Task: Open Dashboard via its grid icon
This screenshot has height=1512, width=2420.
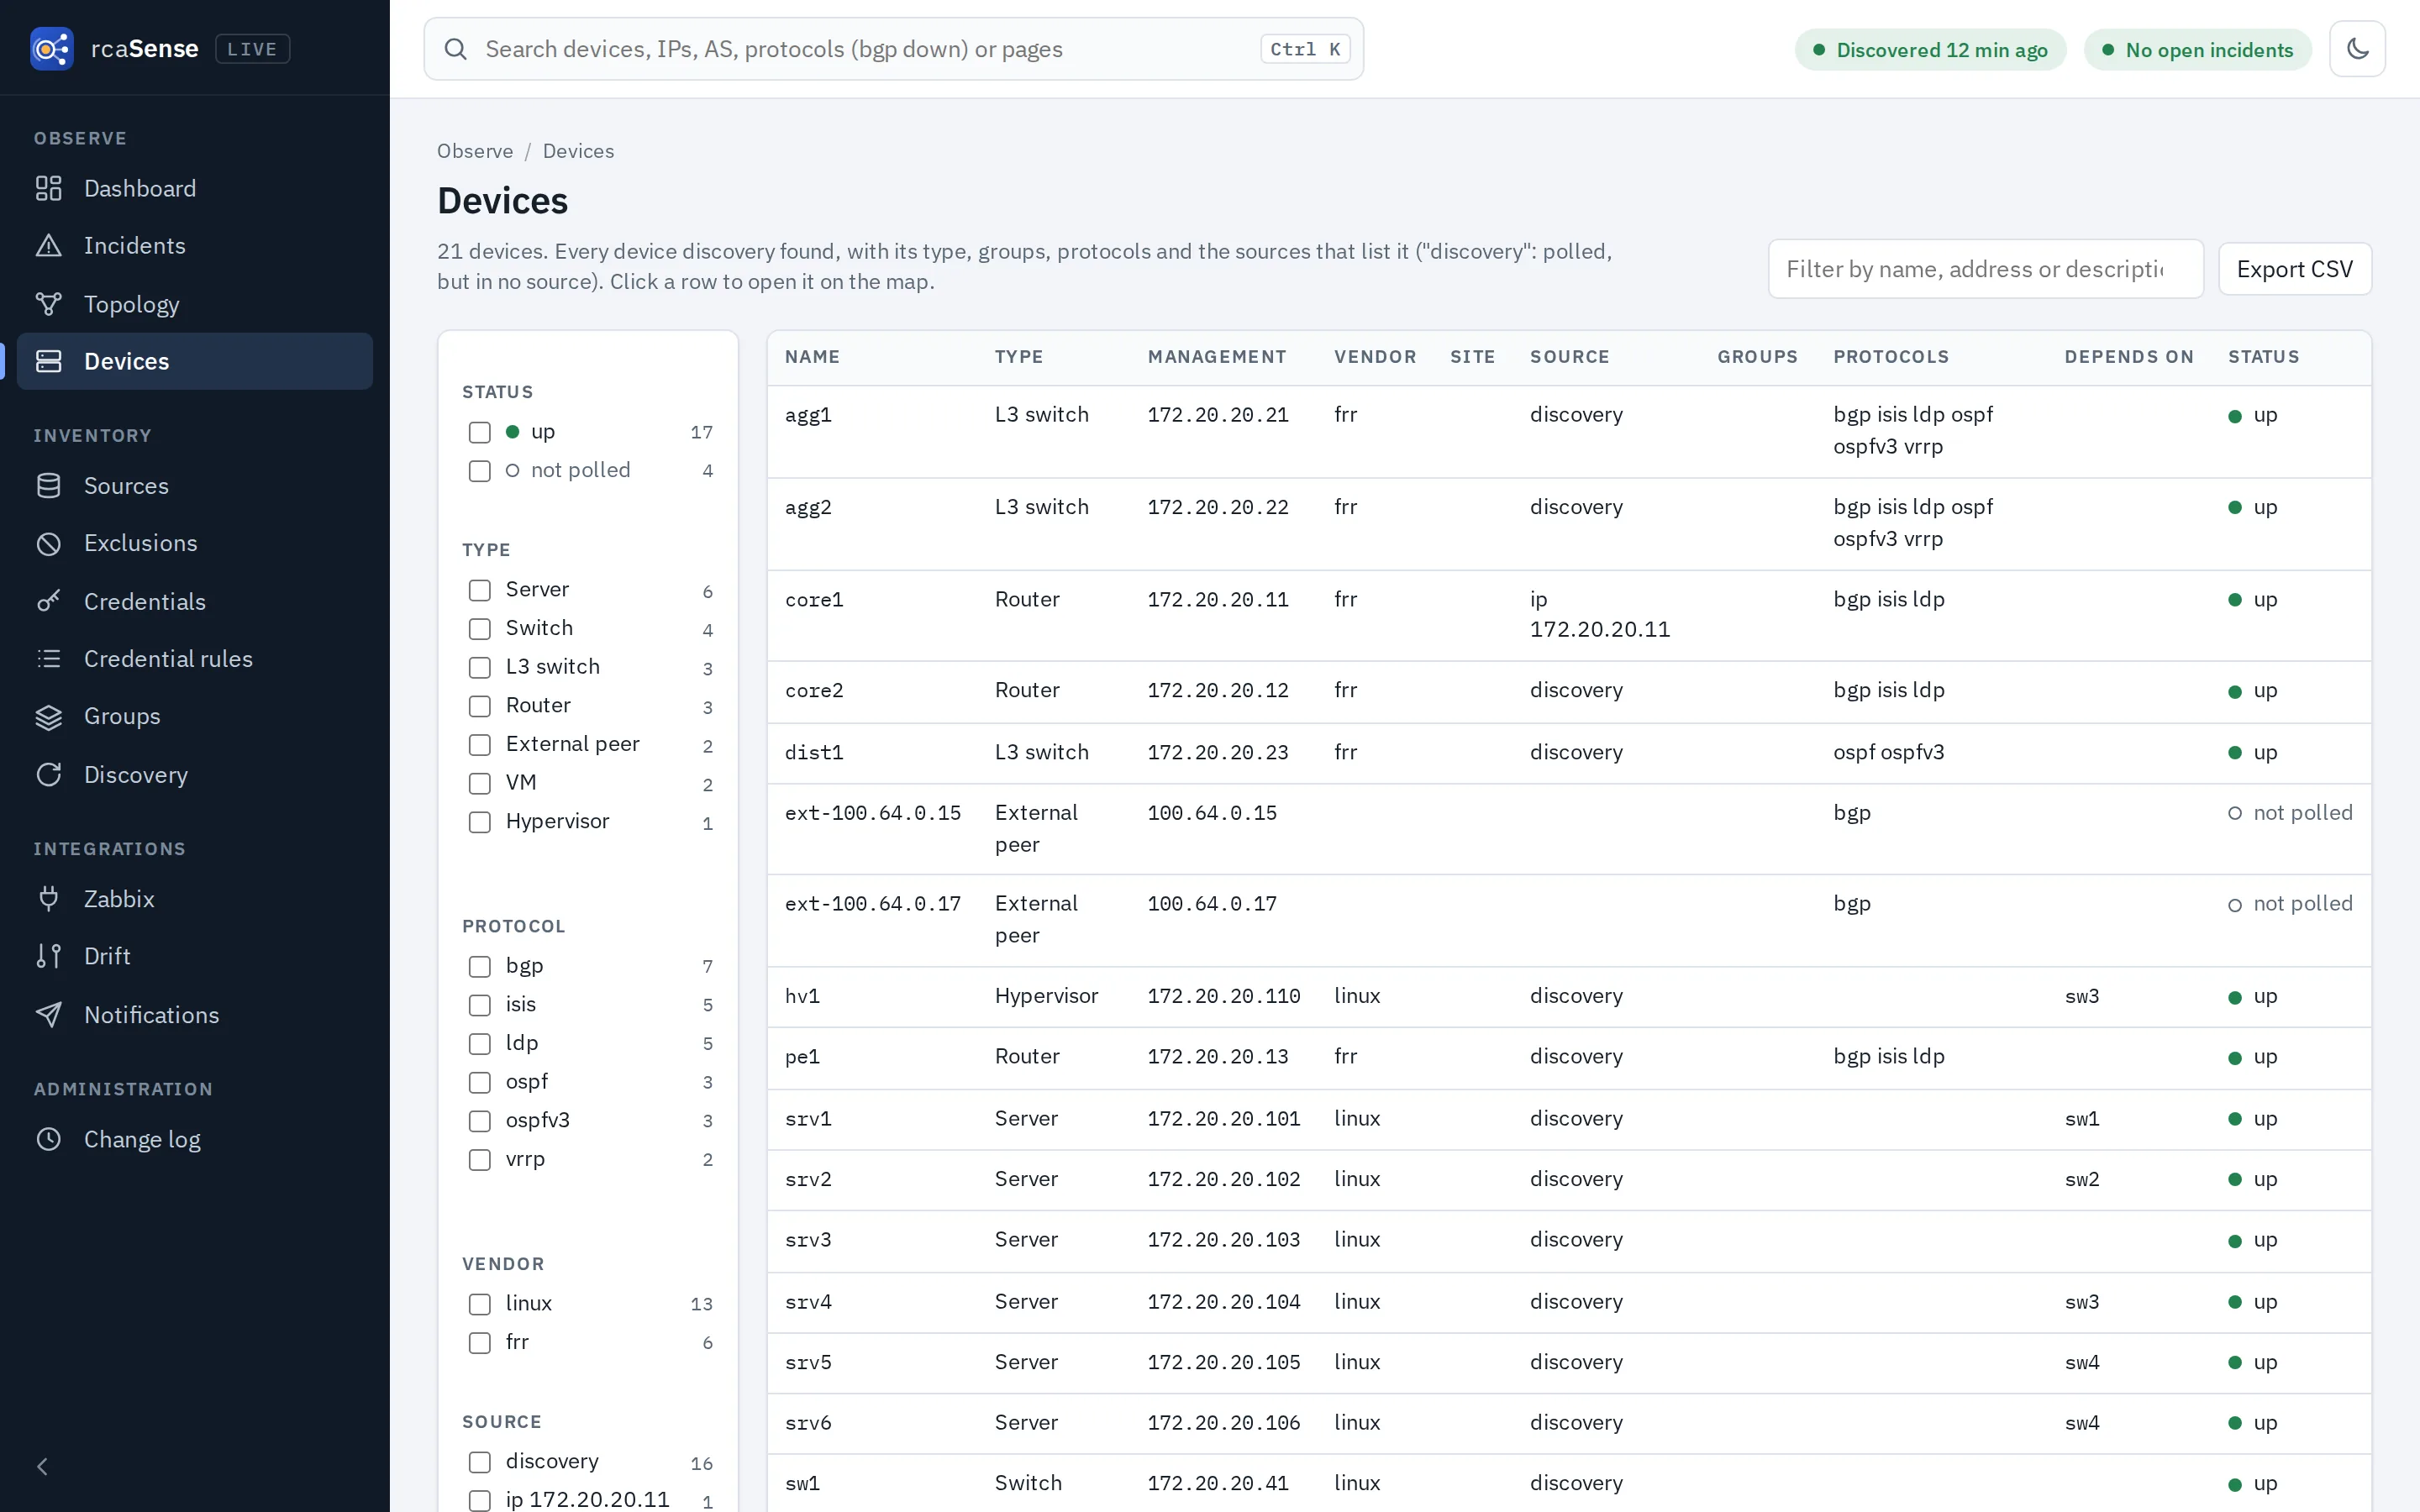Action: (48, 188)
